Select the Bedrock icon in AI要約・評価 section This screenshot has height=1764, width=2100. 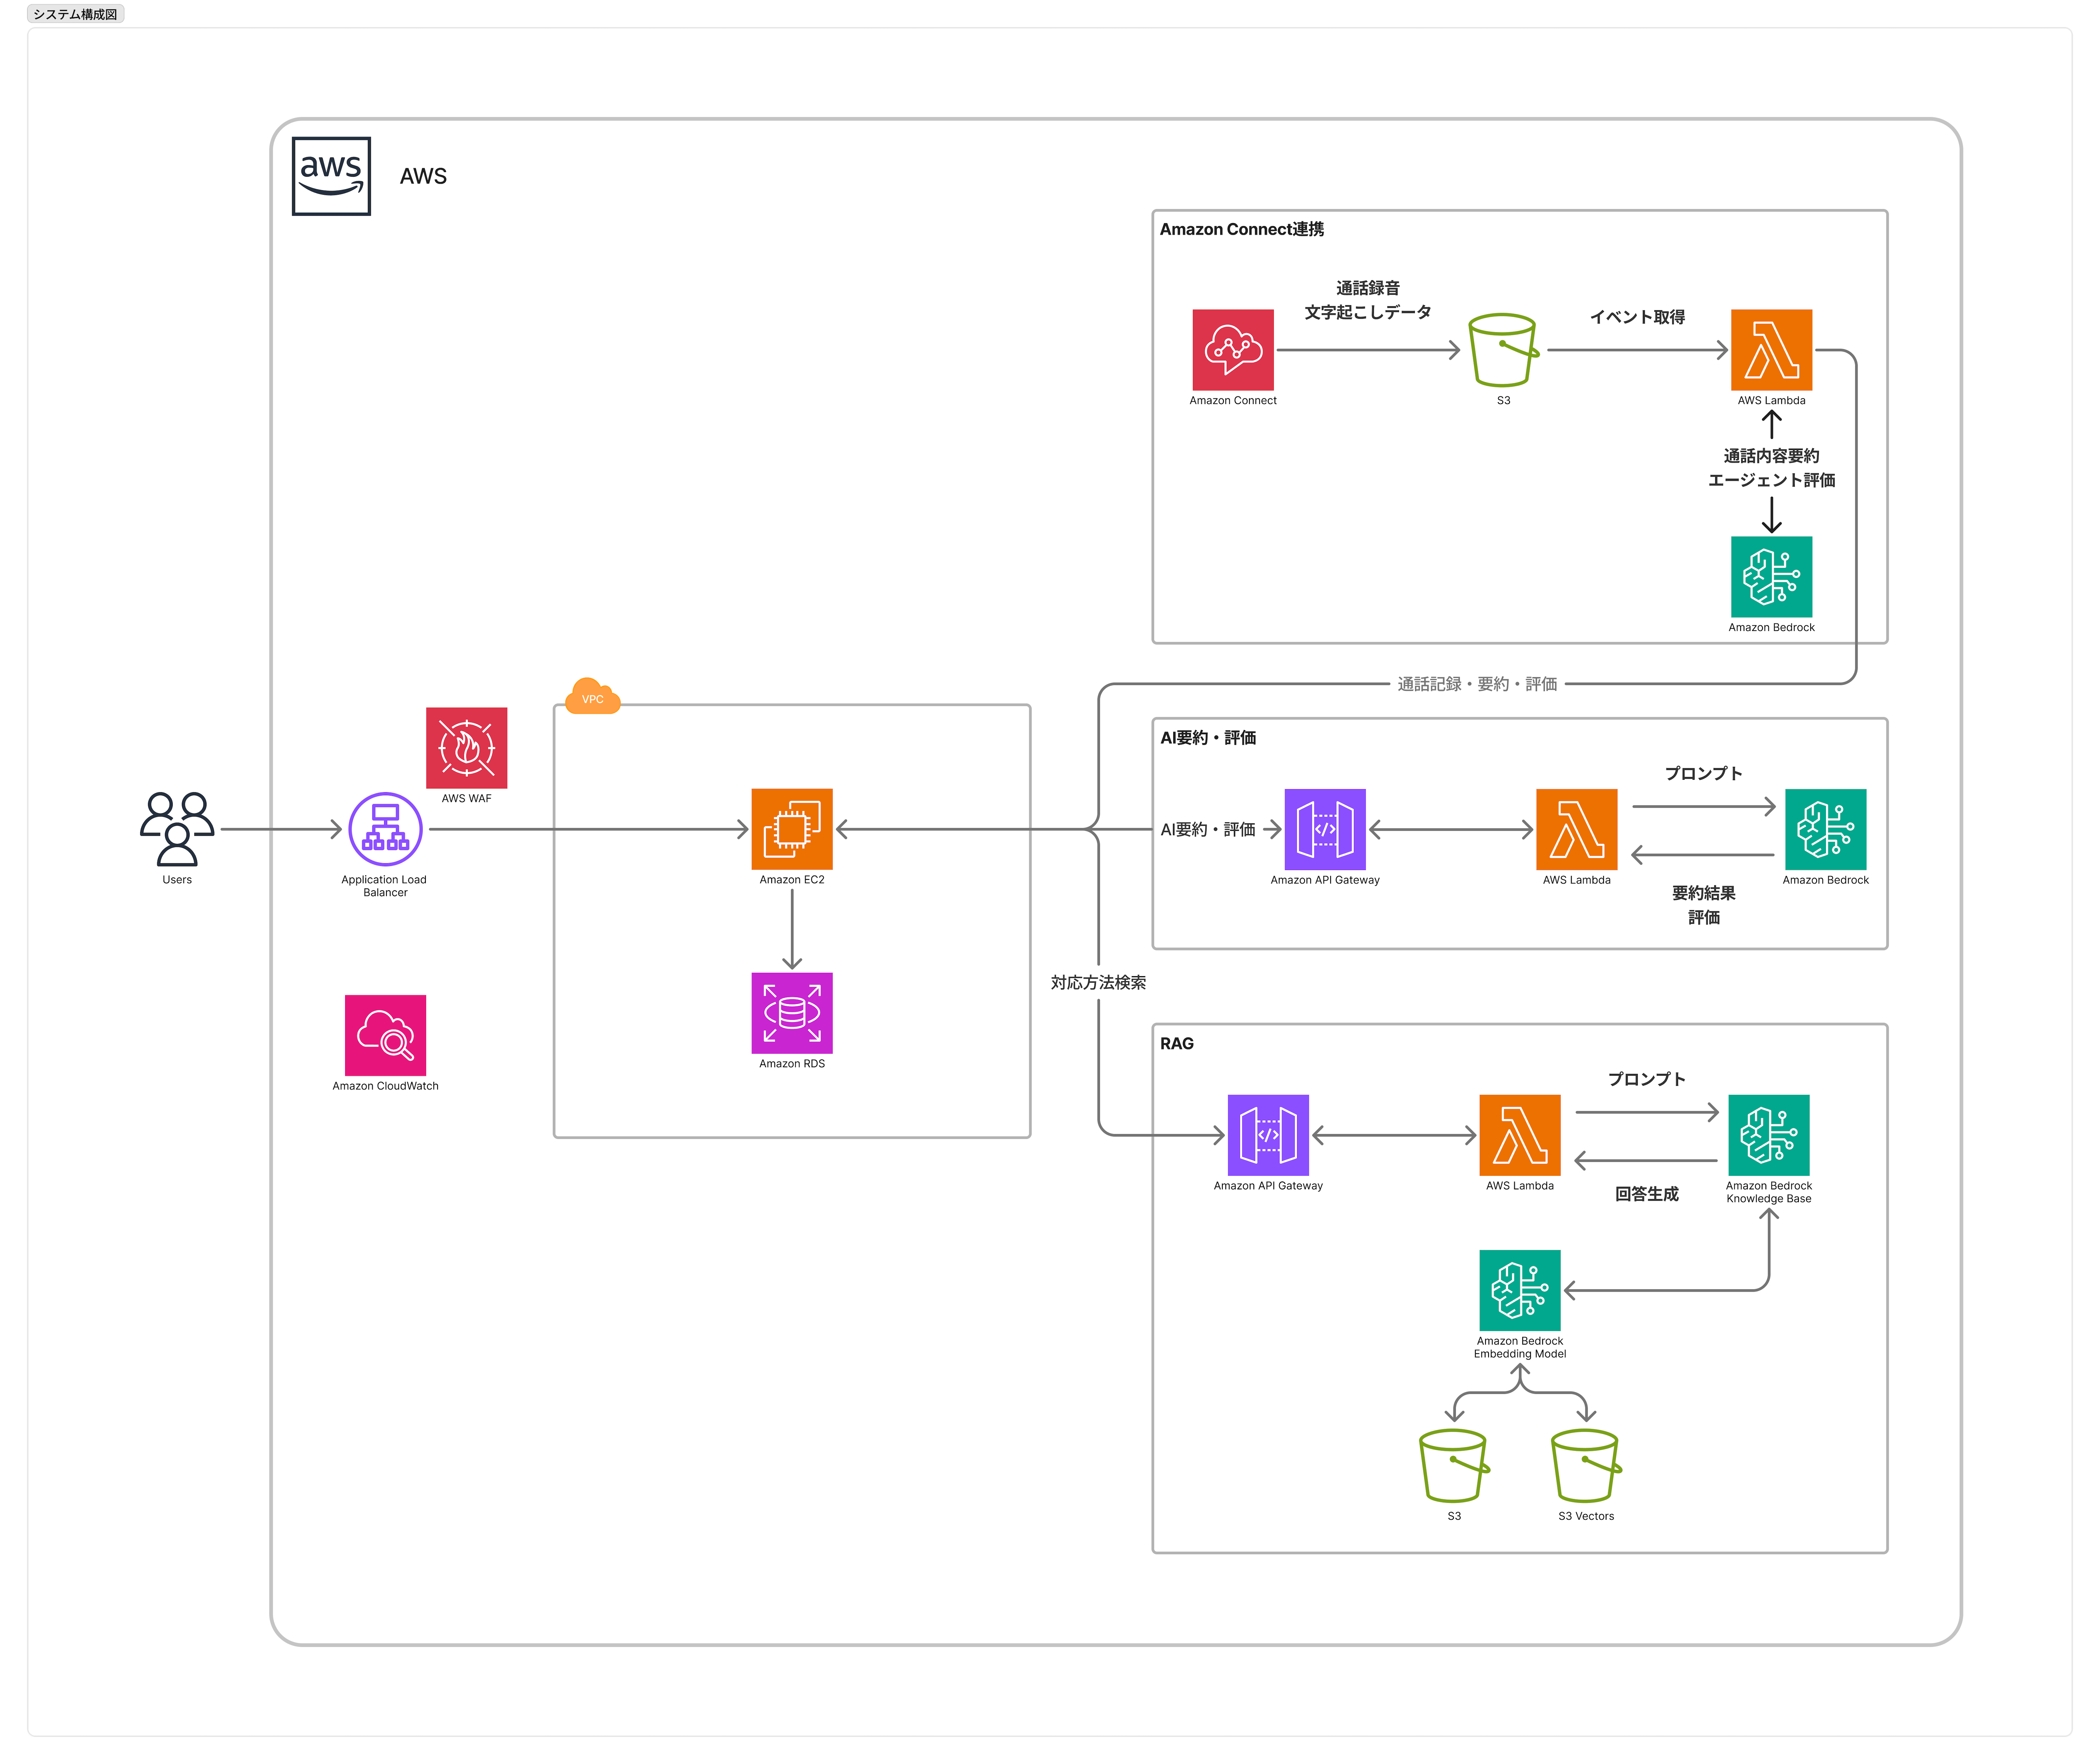1825,829
